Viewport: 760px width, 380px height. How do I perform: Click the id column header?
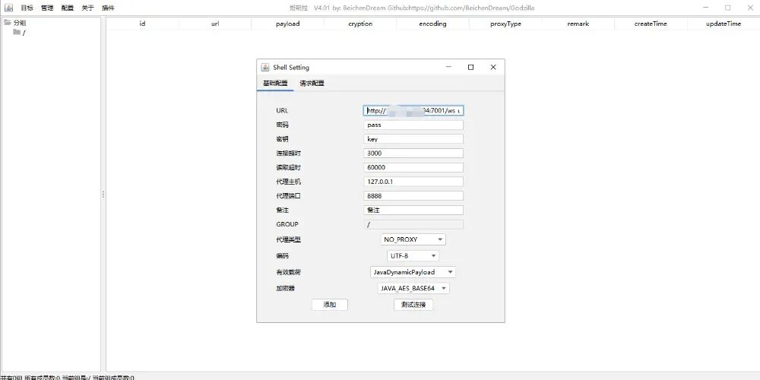142,24
